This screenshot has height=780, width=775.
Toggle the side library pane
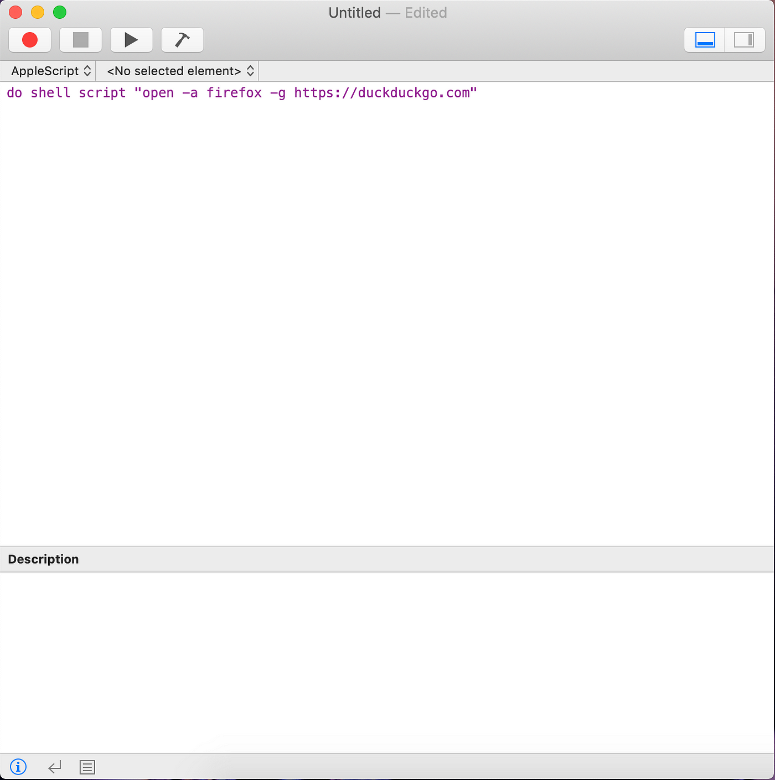click(x=745, y=40)
